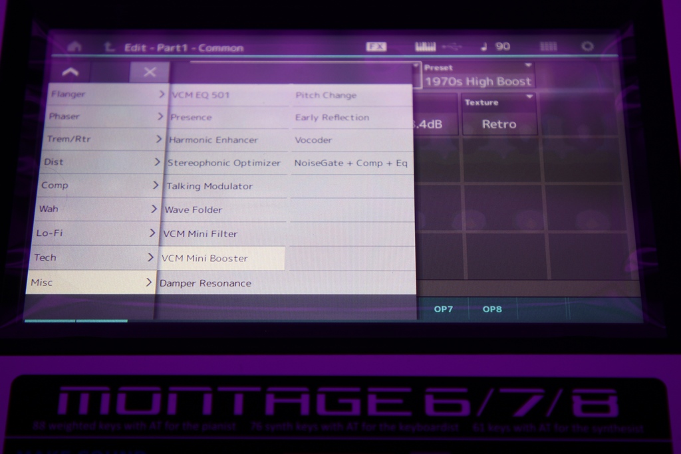Viewport: 681px width, 454px height.
Task: Tap the up arrow above category list
Action: [70, 72]
